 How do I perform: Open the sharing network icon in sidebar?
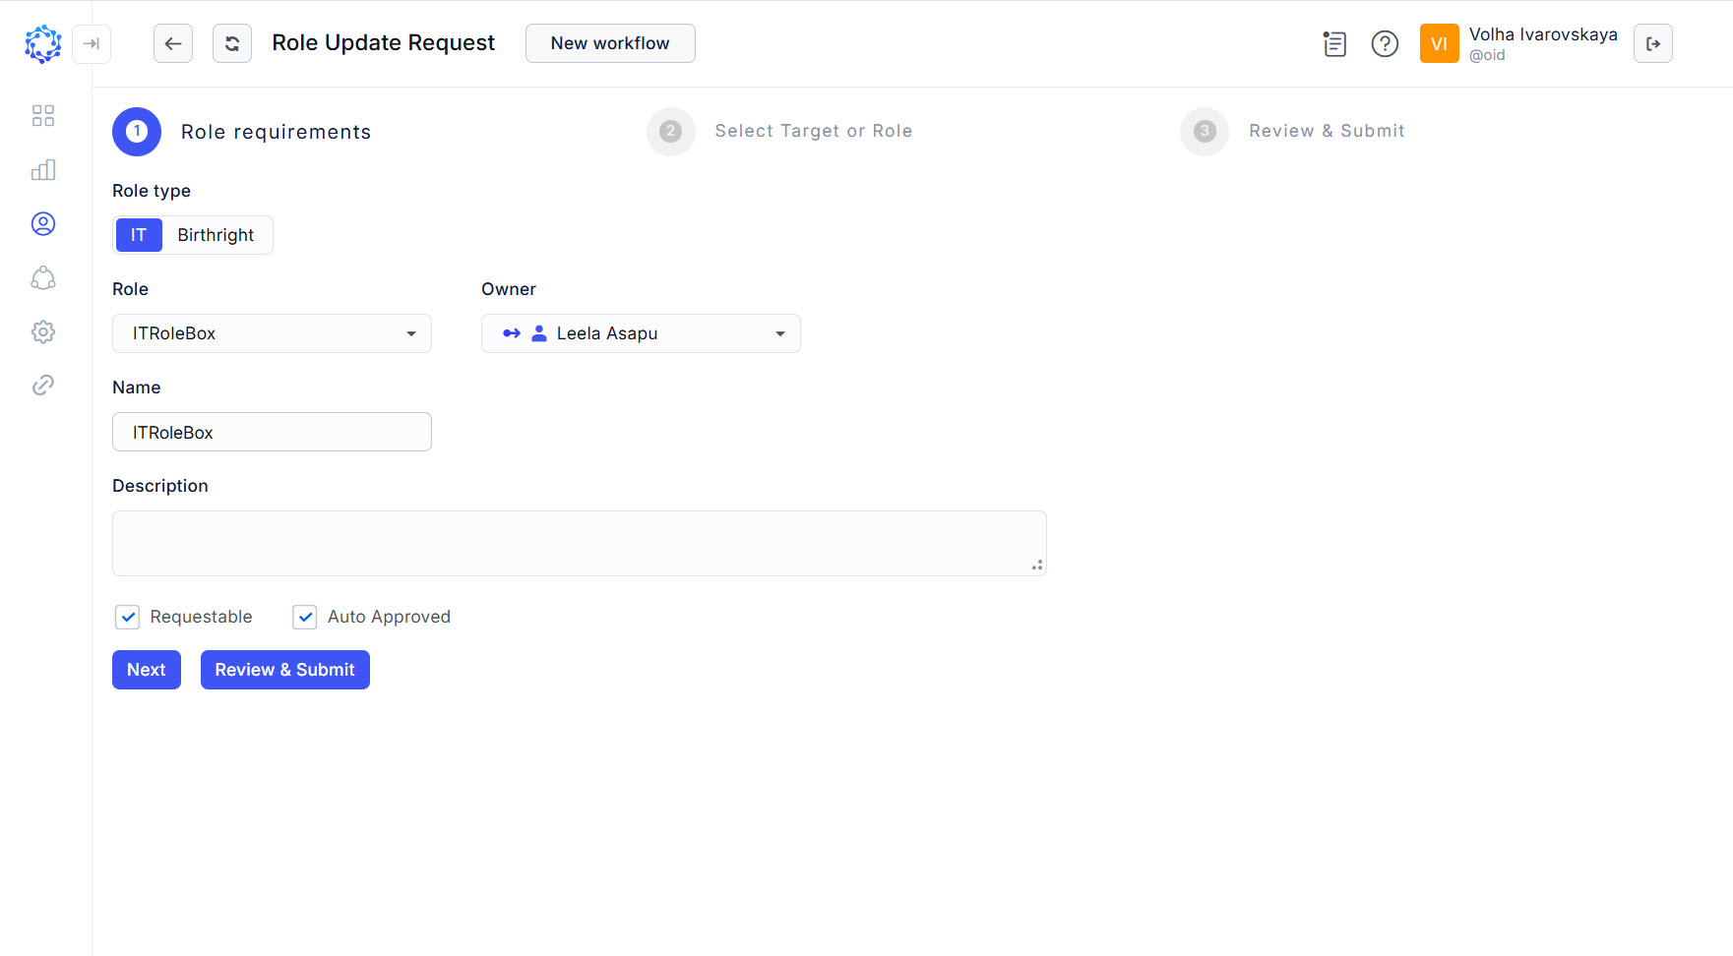tap(42, 277)
